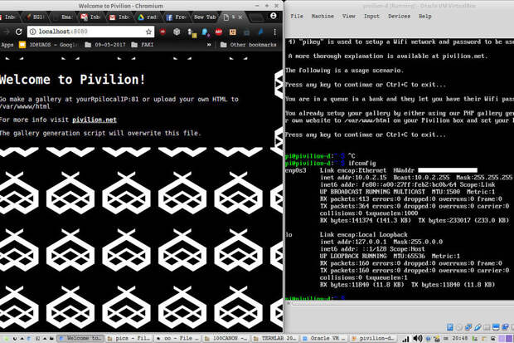The width and height of the screenshot is (514, 343).
Task: Switch to 'Welcome to...' taskbar window
Action: pyautogui.click(x=80, y=338)
